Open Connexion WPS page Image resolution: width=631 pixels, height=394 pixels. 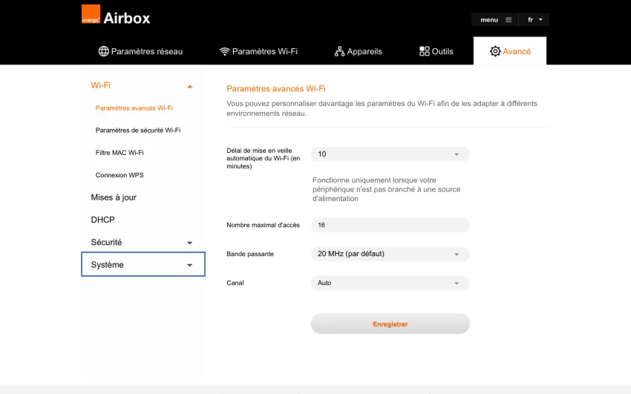(120, 175)
